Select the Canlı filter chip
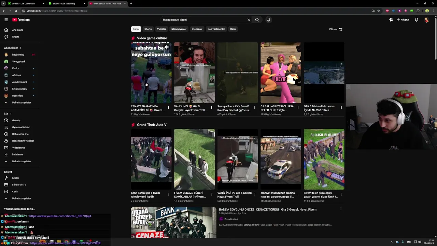The image size is (437, 246). 233,29
